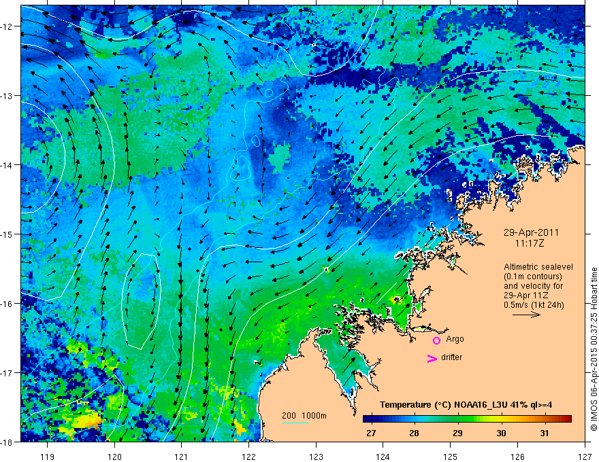The width and height of the screenshot is (599, 462).
Task: Click the "(0.1m contours)" caption line
Action: 533,277
